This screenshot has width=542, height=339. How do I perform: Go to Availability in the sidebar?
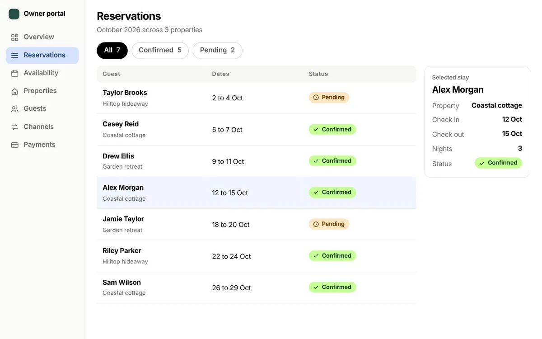coord(42,73)
